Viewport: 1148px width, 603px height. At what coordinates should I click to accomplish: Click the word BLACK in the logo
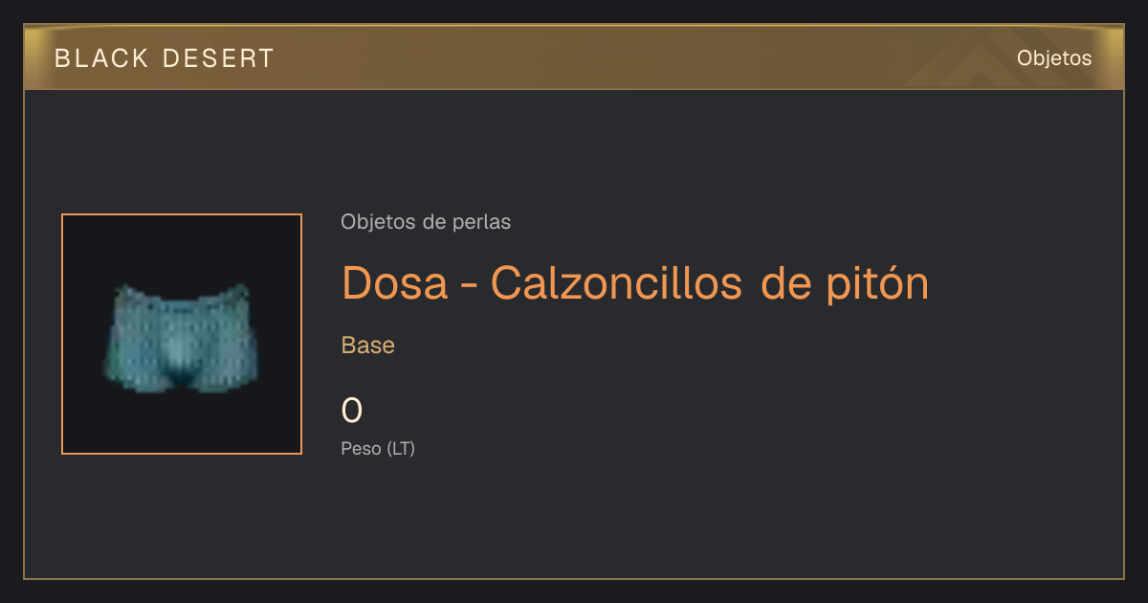pos(101,58)
